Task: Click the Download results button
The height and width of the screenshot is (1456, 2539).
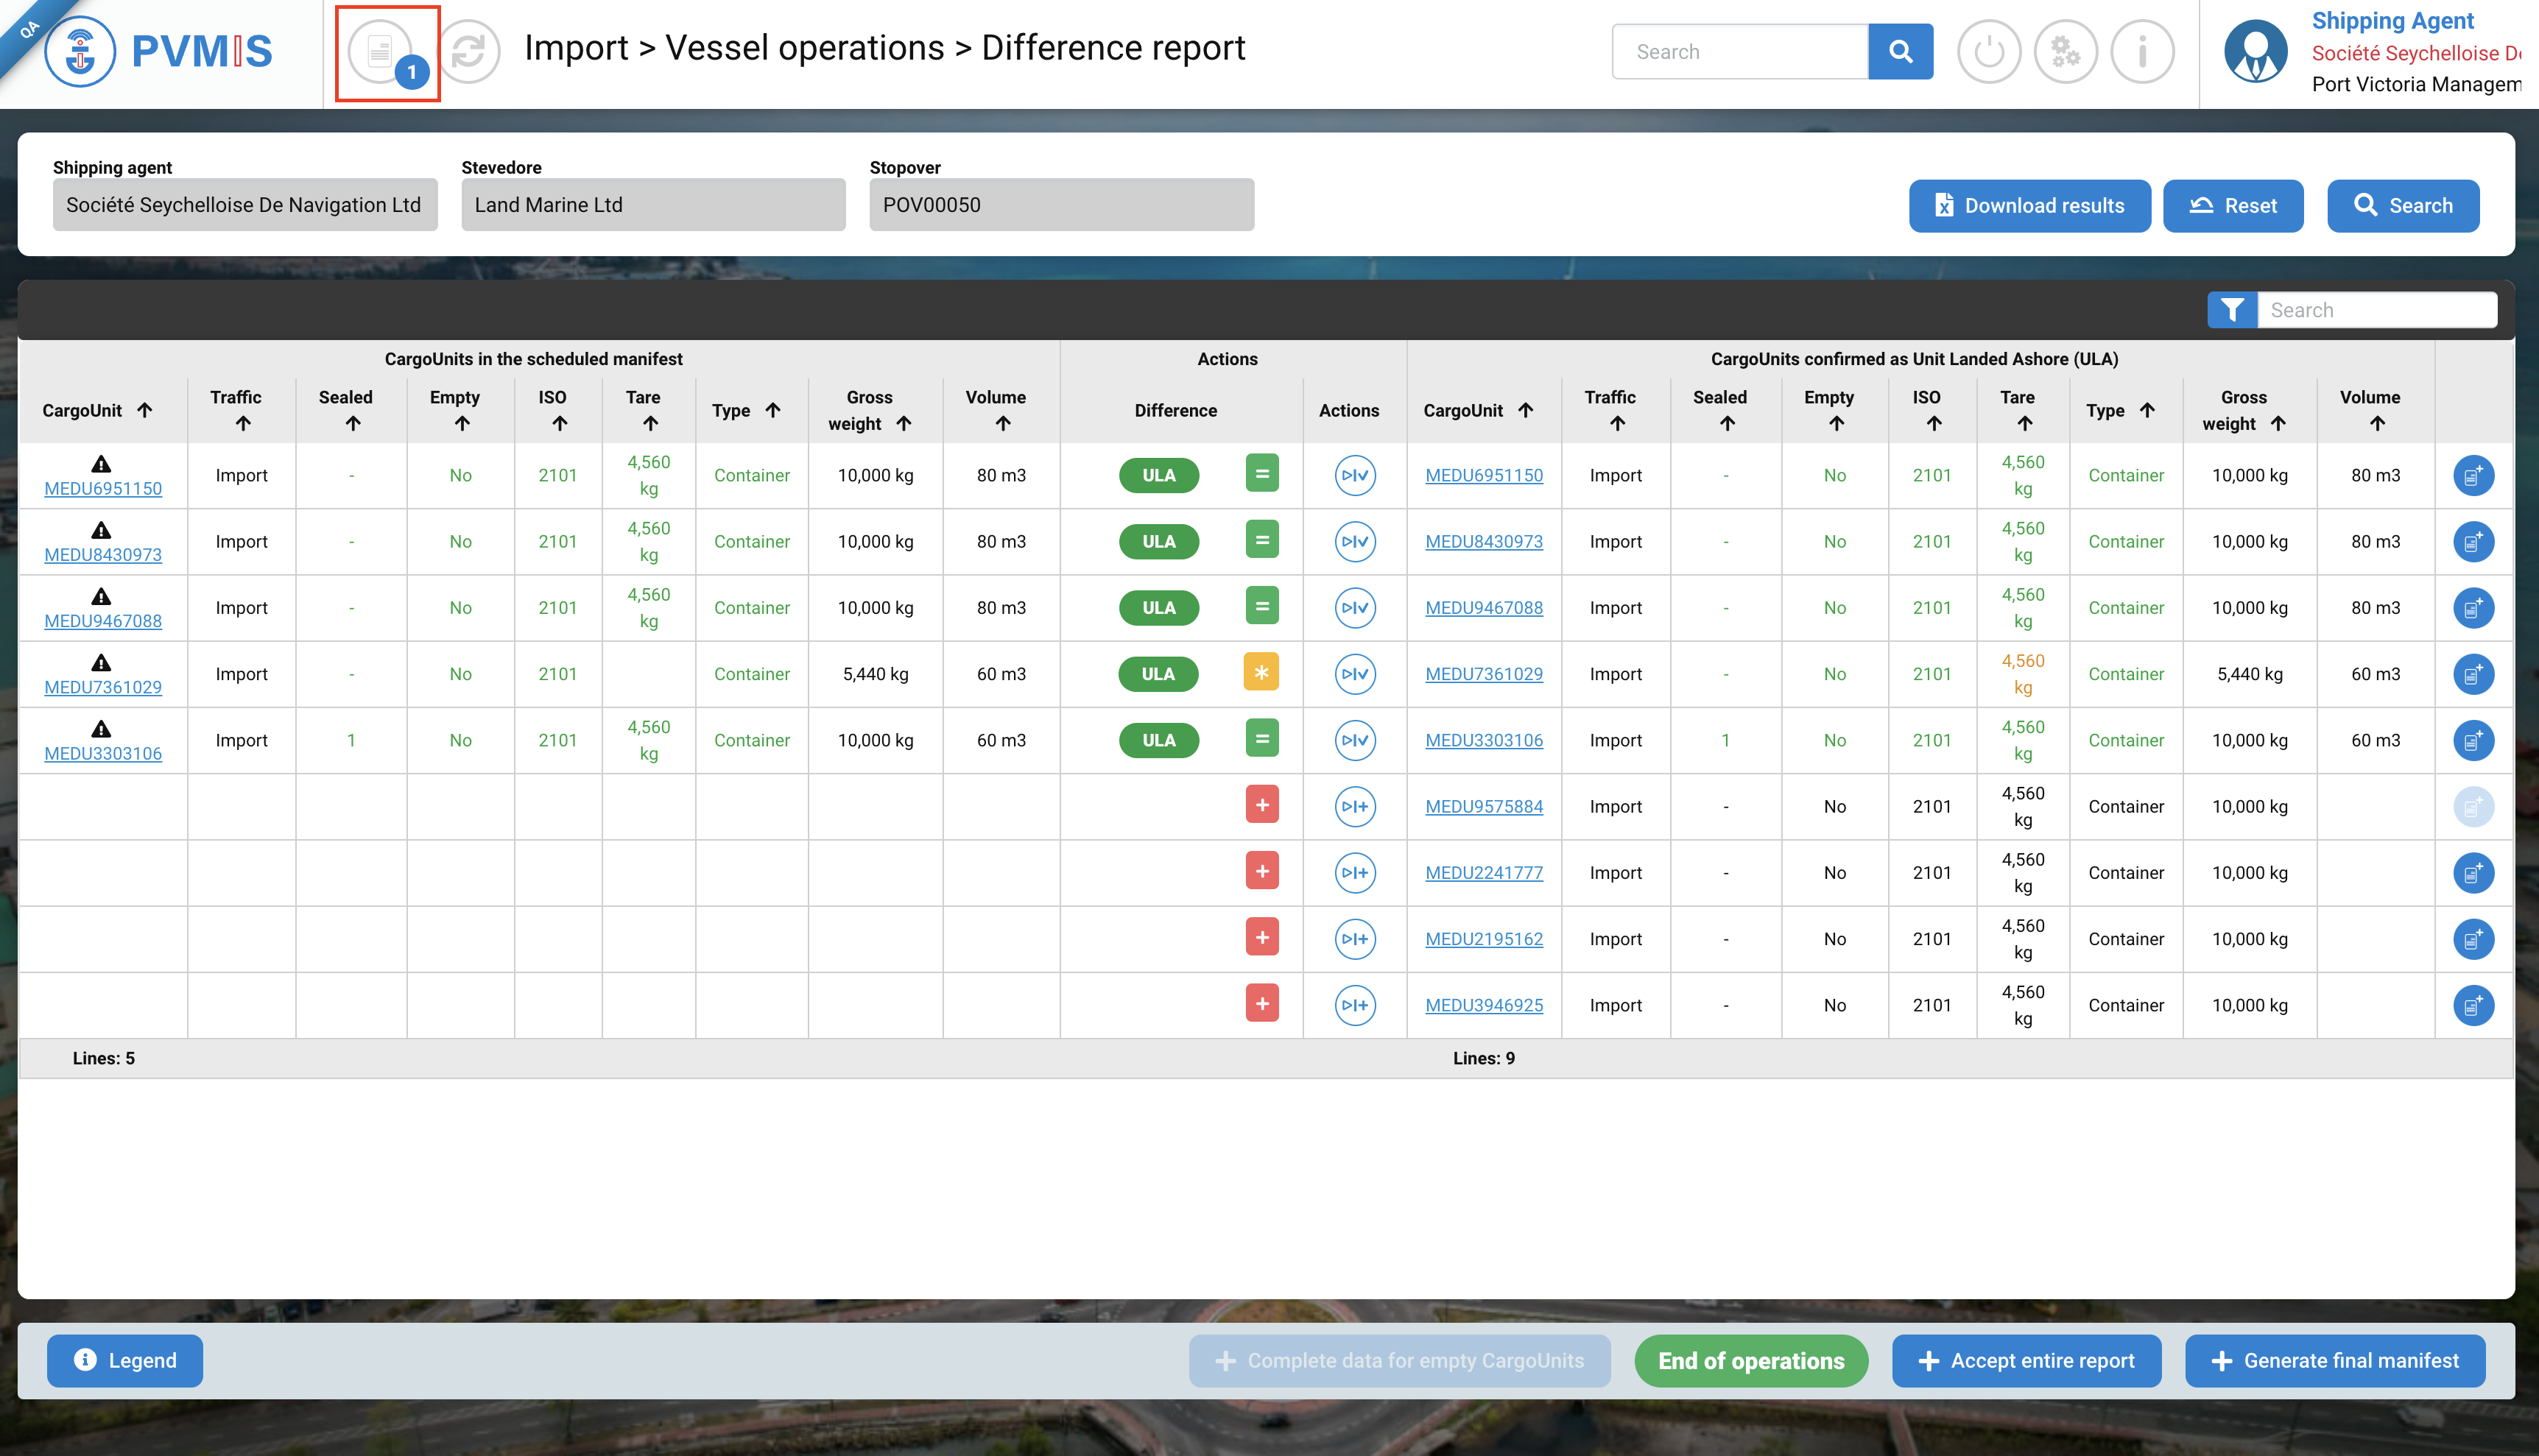Action: click(2029, 206)
